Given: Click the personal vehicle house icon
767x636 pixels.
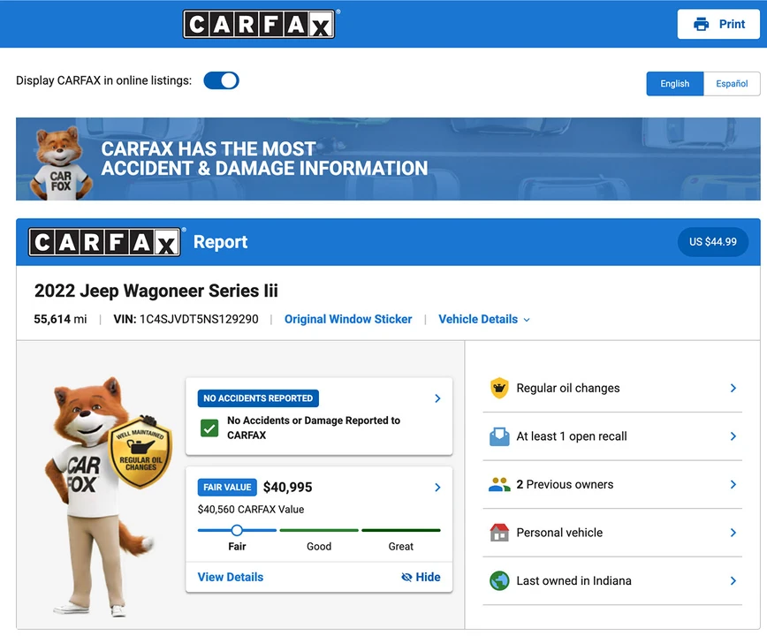Looking at the screenshot, I should 499,533.
